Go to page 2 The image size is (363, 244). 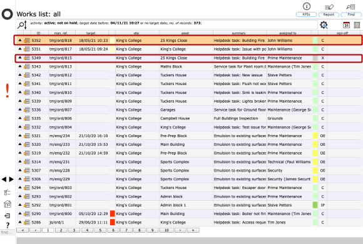point(61,230)
